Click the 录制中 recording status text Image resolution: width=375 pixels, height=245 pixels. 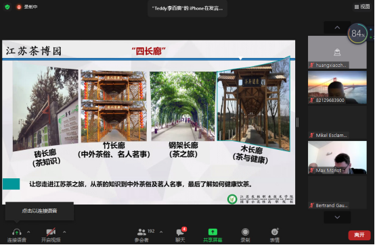[x=30, y=7]
